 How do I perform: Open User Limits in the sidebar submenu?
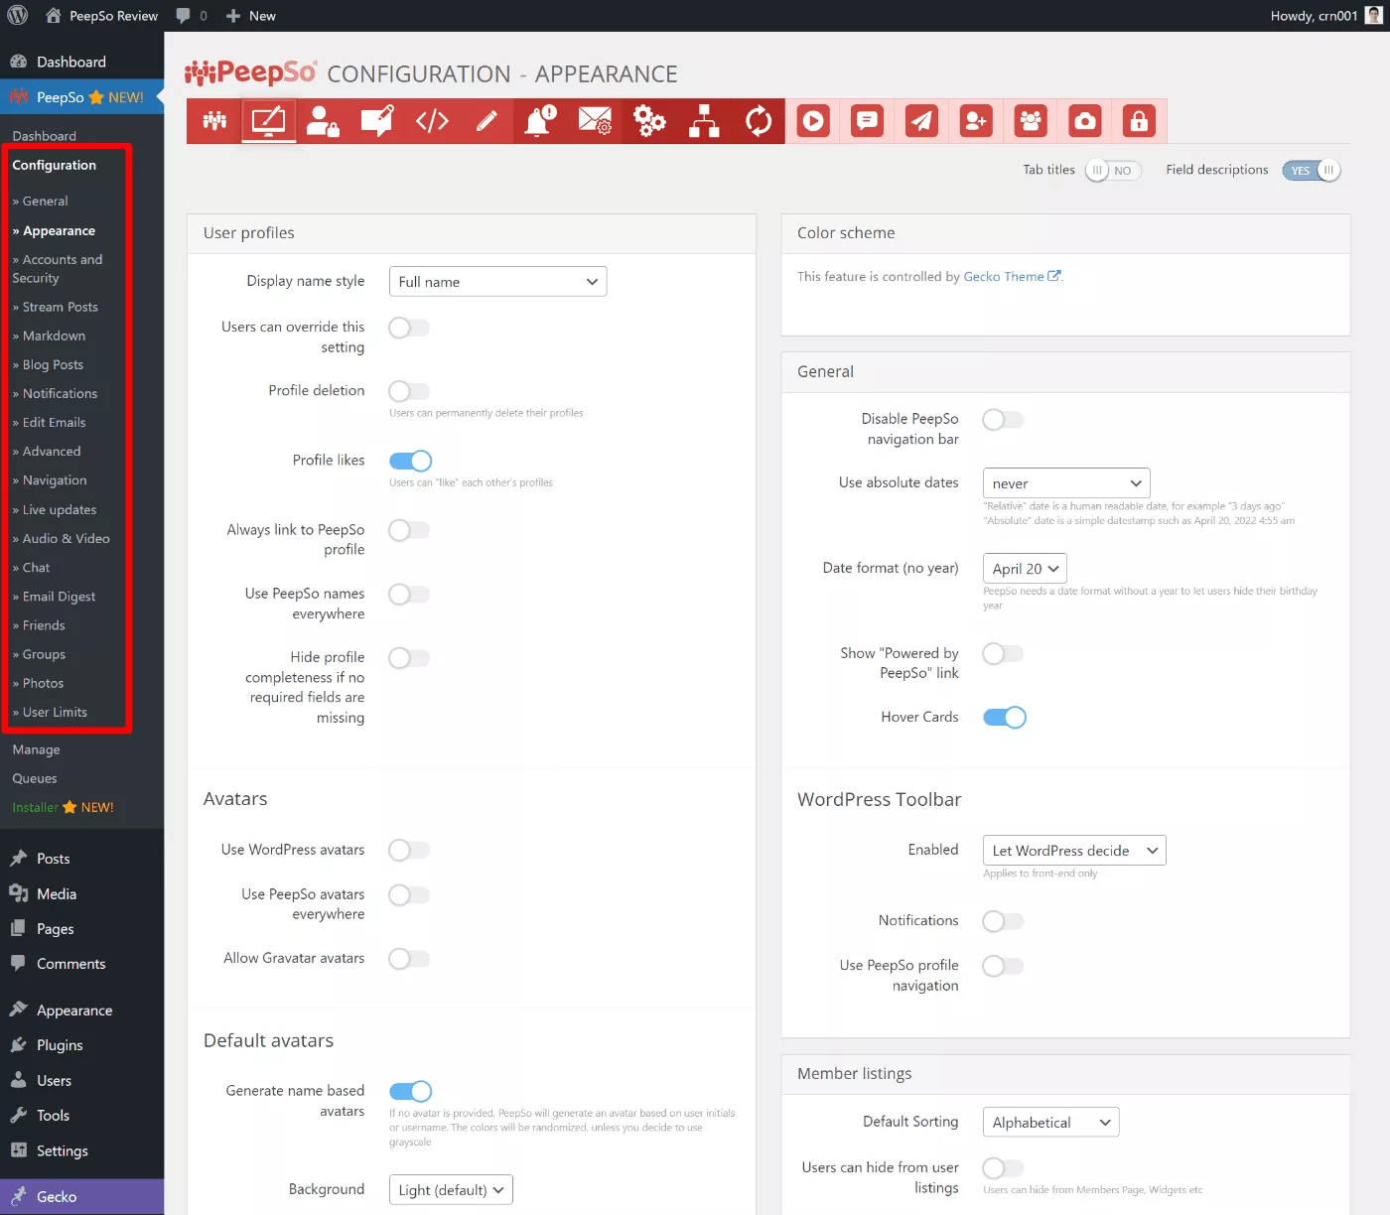coord(55,713)
